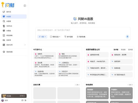Click the 更多应用 grid icon
Screen dimensions: 138x103
tap(4, 45)
